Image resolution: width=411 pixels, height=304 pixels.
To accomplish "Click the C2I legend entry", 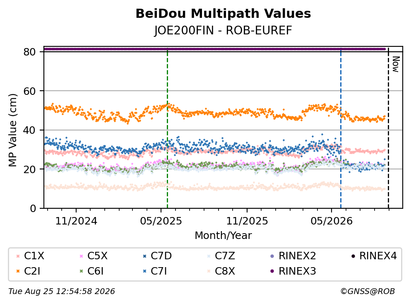I will (28, 271).
